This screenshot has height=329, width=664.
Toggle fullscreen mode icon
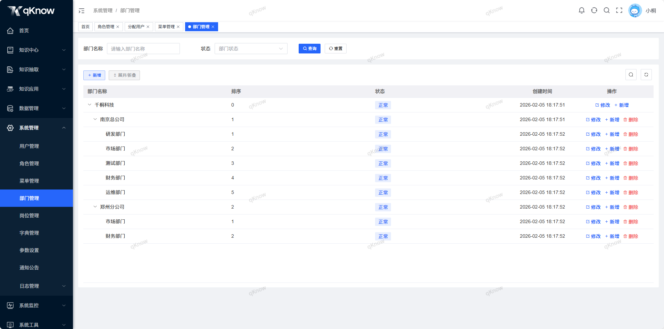619,10
